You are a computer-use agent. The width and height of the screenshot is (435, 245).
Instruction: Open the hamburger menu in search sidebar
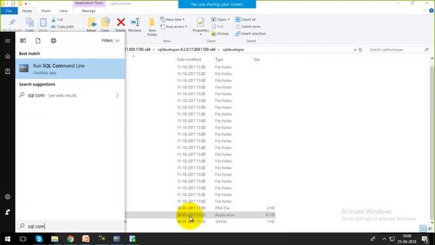[x=7, y=41]
